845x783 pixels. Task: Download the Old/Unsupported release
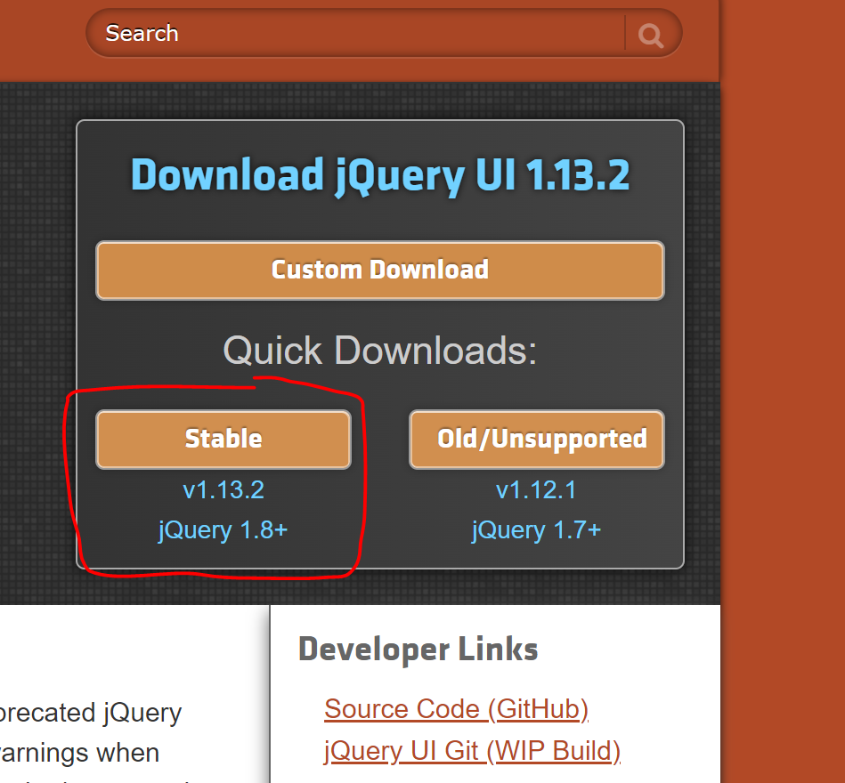537,439
